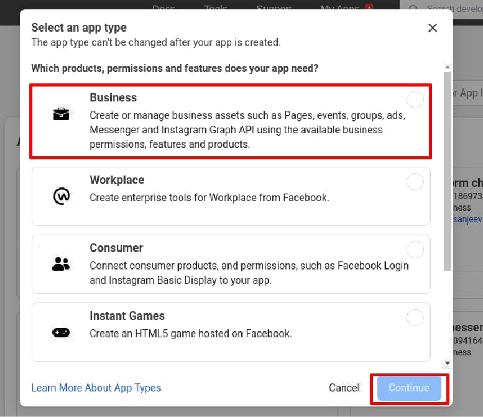Screen dimensions: 483x417
Task: Close the Select an app type dialog
Action: [433, 28]
